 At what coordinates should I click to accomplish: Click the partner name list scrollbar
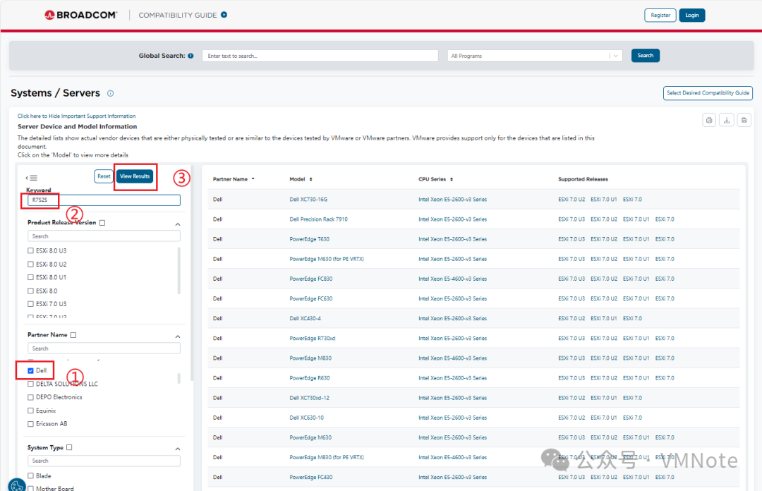[179, 378]
